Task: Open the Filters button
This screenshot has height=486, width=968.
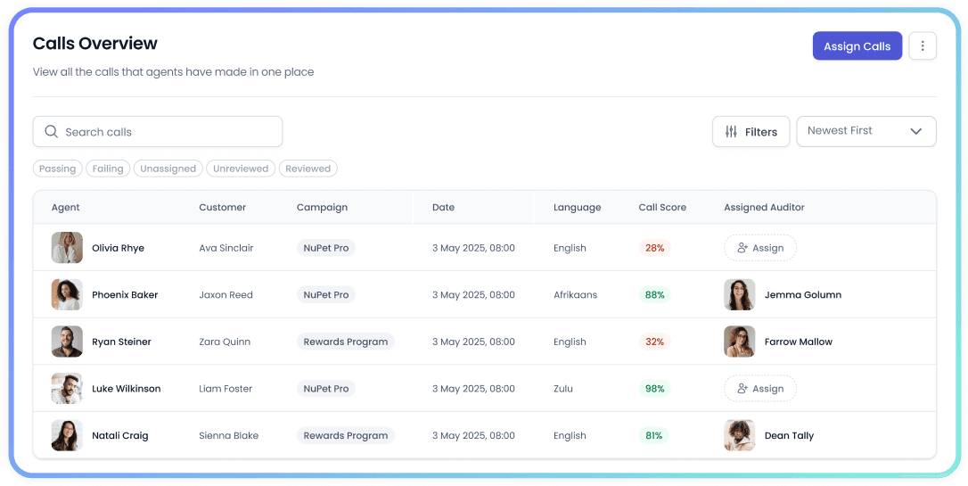Action: pos(751,132)
